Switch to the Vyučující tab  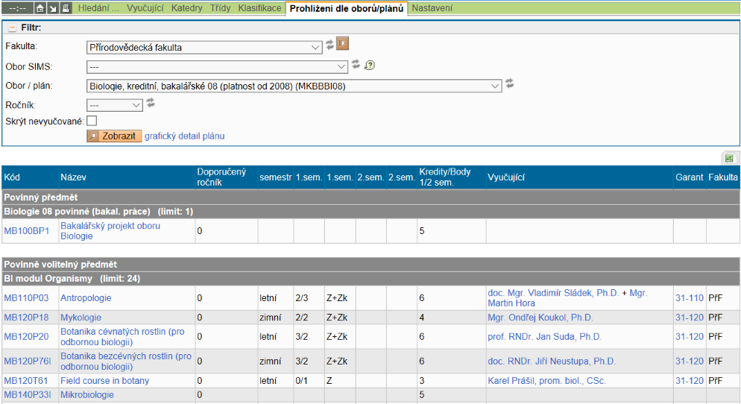145,8
